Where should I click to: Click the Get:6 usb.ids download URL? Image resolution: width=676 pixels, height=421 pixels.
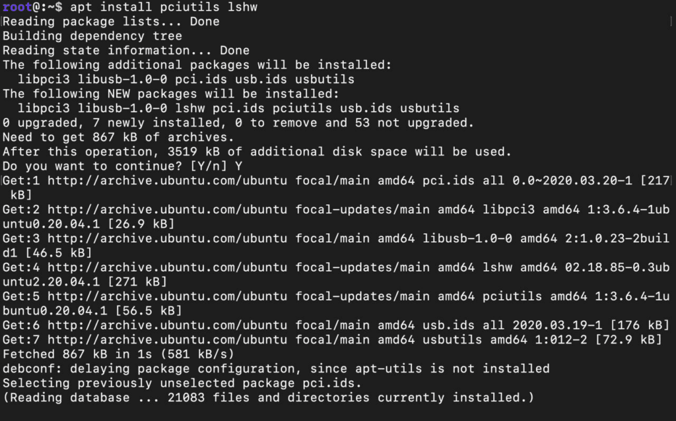coord(167,325)
